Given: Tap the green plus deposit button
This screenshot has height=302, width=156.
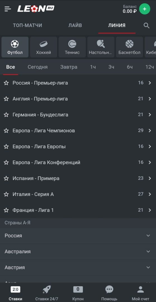Looking at the screenshot, I should 145,9.
